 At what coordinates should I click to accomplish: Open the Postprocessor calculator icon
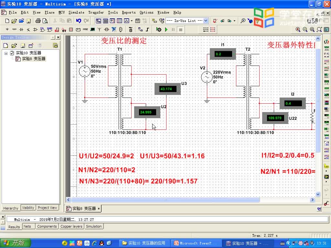pos(138,21)
